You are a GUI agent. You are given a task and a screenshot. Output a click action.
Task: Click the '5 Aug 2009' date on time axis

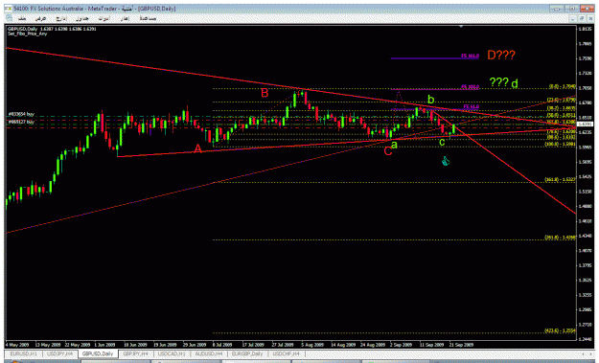click(312, 345)
